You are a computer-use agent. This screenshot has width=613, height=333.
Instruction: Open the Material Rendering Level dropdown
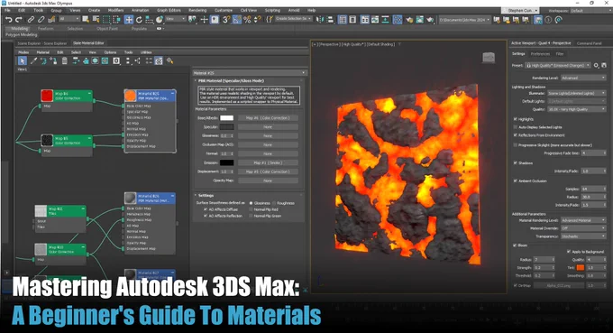pyautogui.click(x=583, y=220)
